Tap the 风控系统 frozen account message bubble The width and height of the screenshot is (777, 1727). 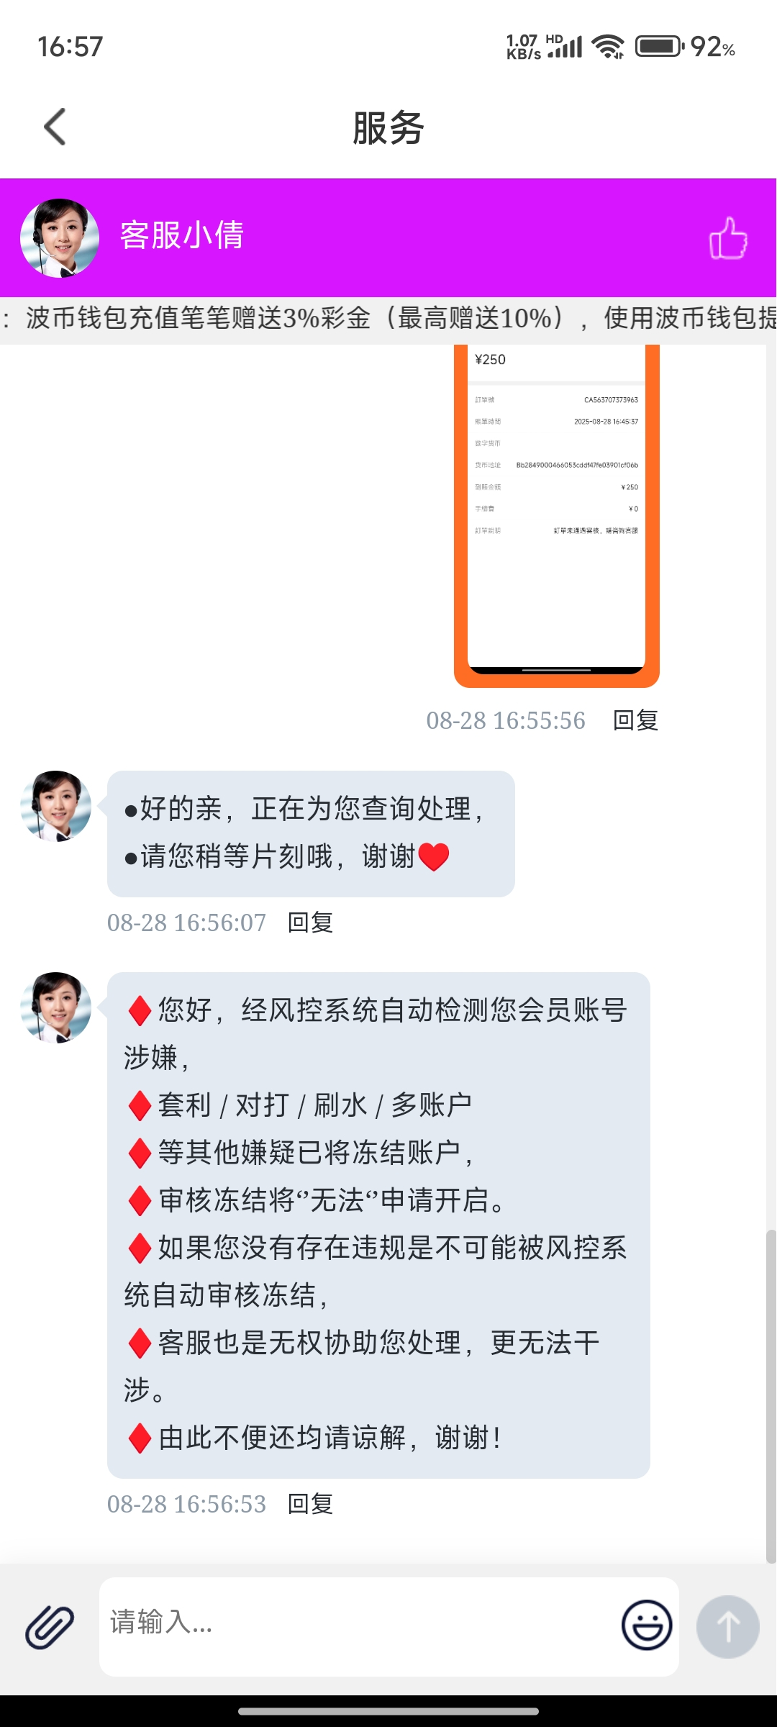click(378, 1225)
